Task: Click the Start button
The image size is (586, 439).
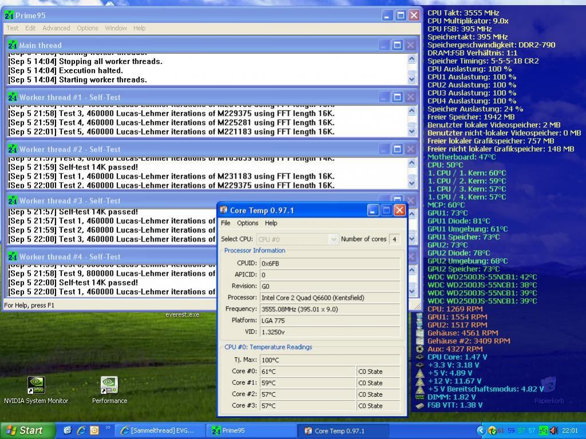Action: click(27, 430)
